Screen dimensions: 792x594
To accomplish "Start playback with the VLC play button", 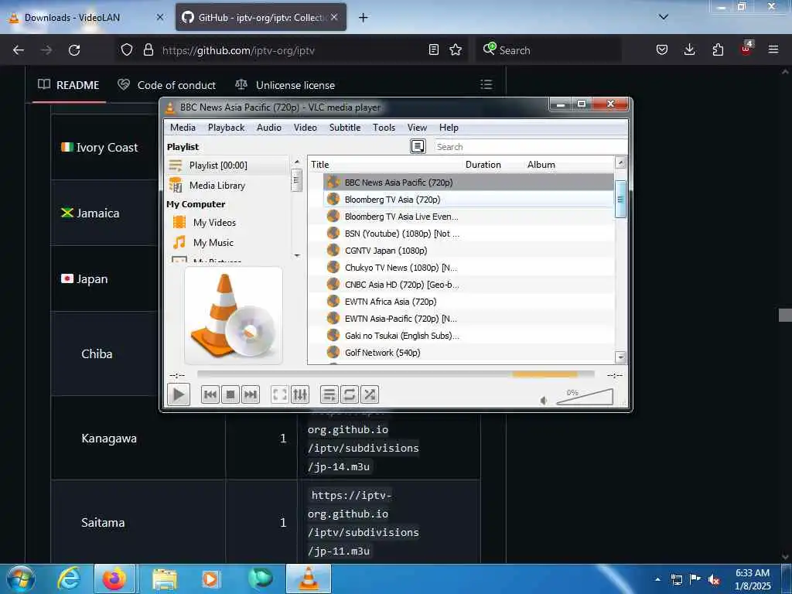I will point(179,394).
